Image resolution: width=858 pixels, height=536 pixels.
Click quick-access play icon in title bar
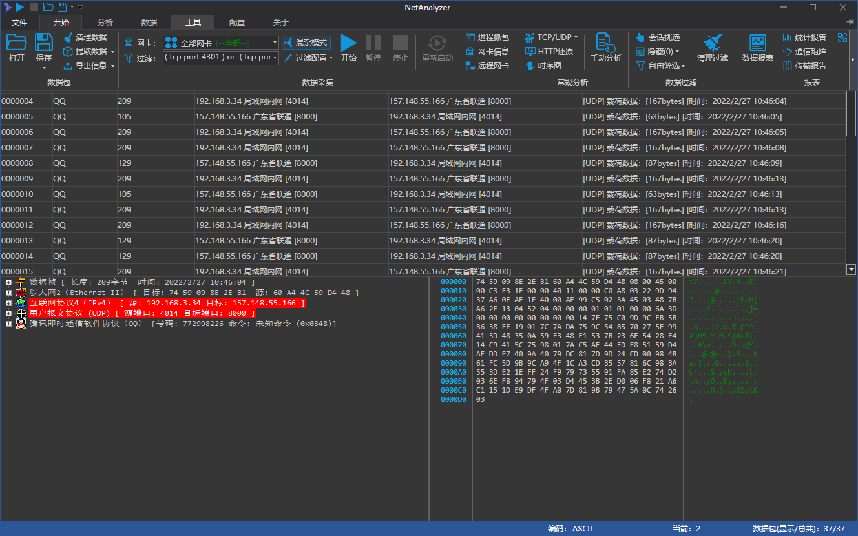pos(20,7)
